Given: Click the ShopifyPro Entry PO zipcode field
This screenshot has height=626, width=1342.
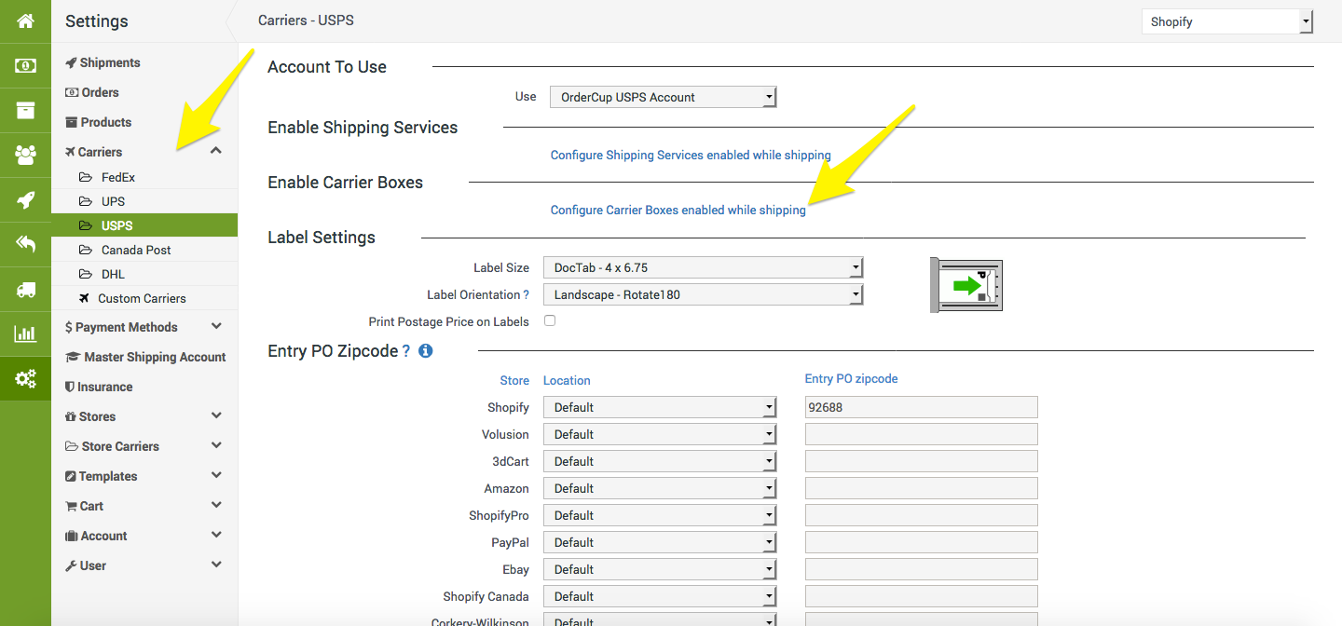Looking at the screenshot, I should (x=921, y=515).
